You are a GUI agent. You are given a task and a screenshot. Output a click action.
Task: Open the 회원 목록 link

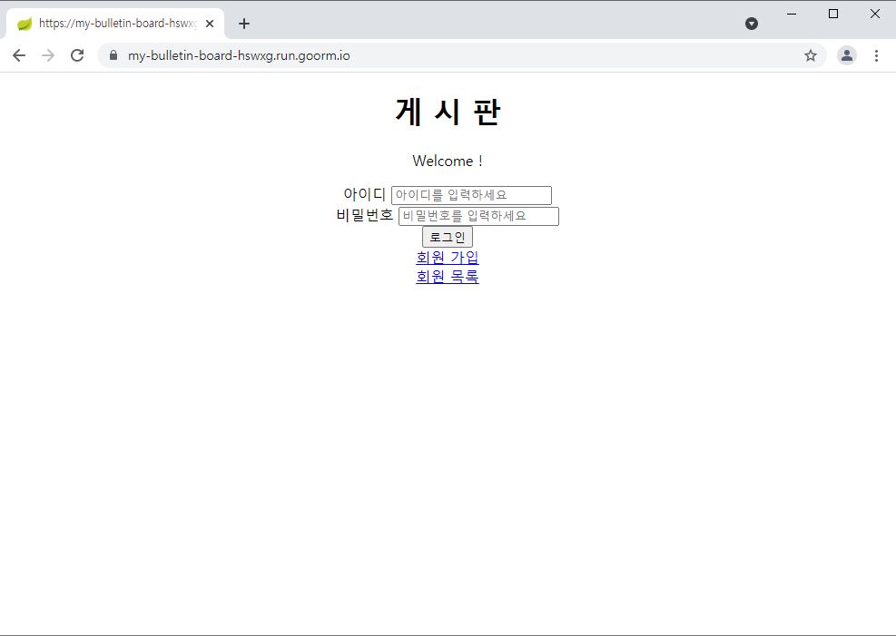448,277
